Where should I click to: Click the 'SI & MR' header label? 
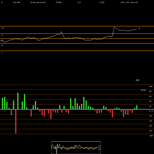tap(16, 2)
